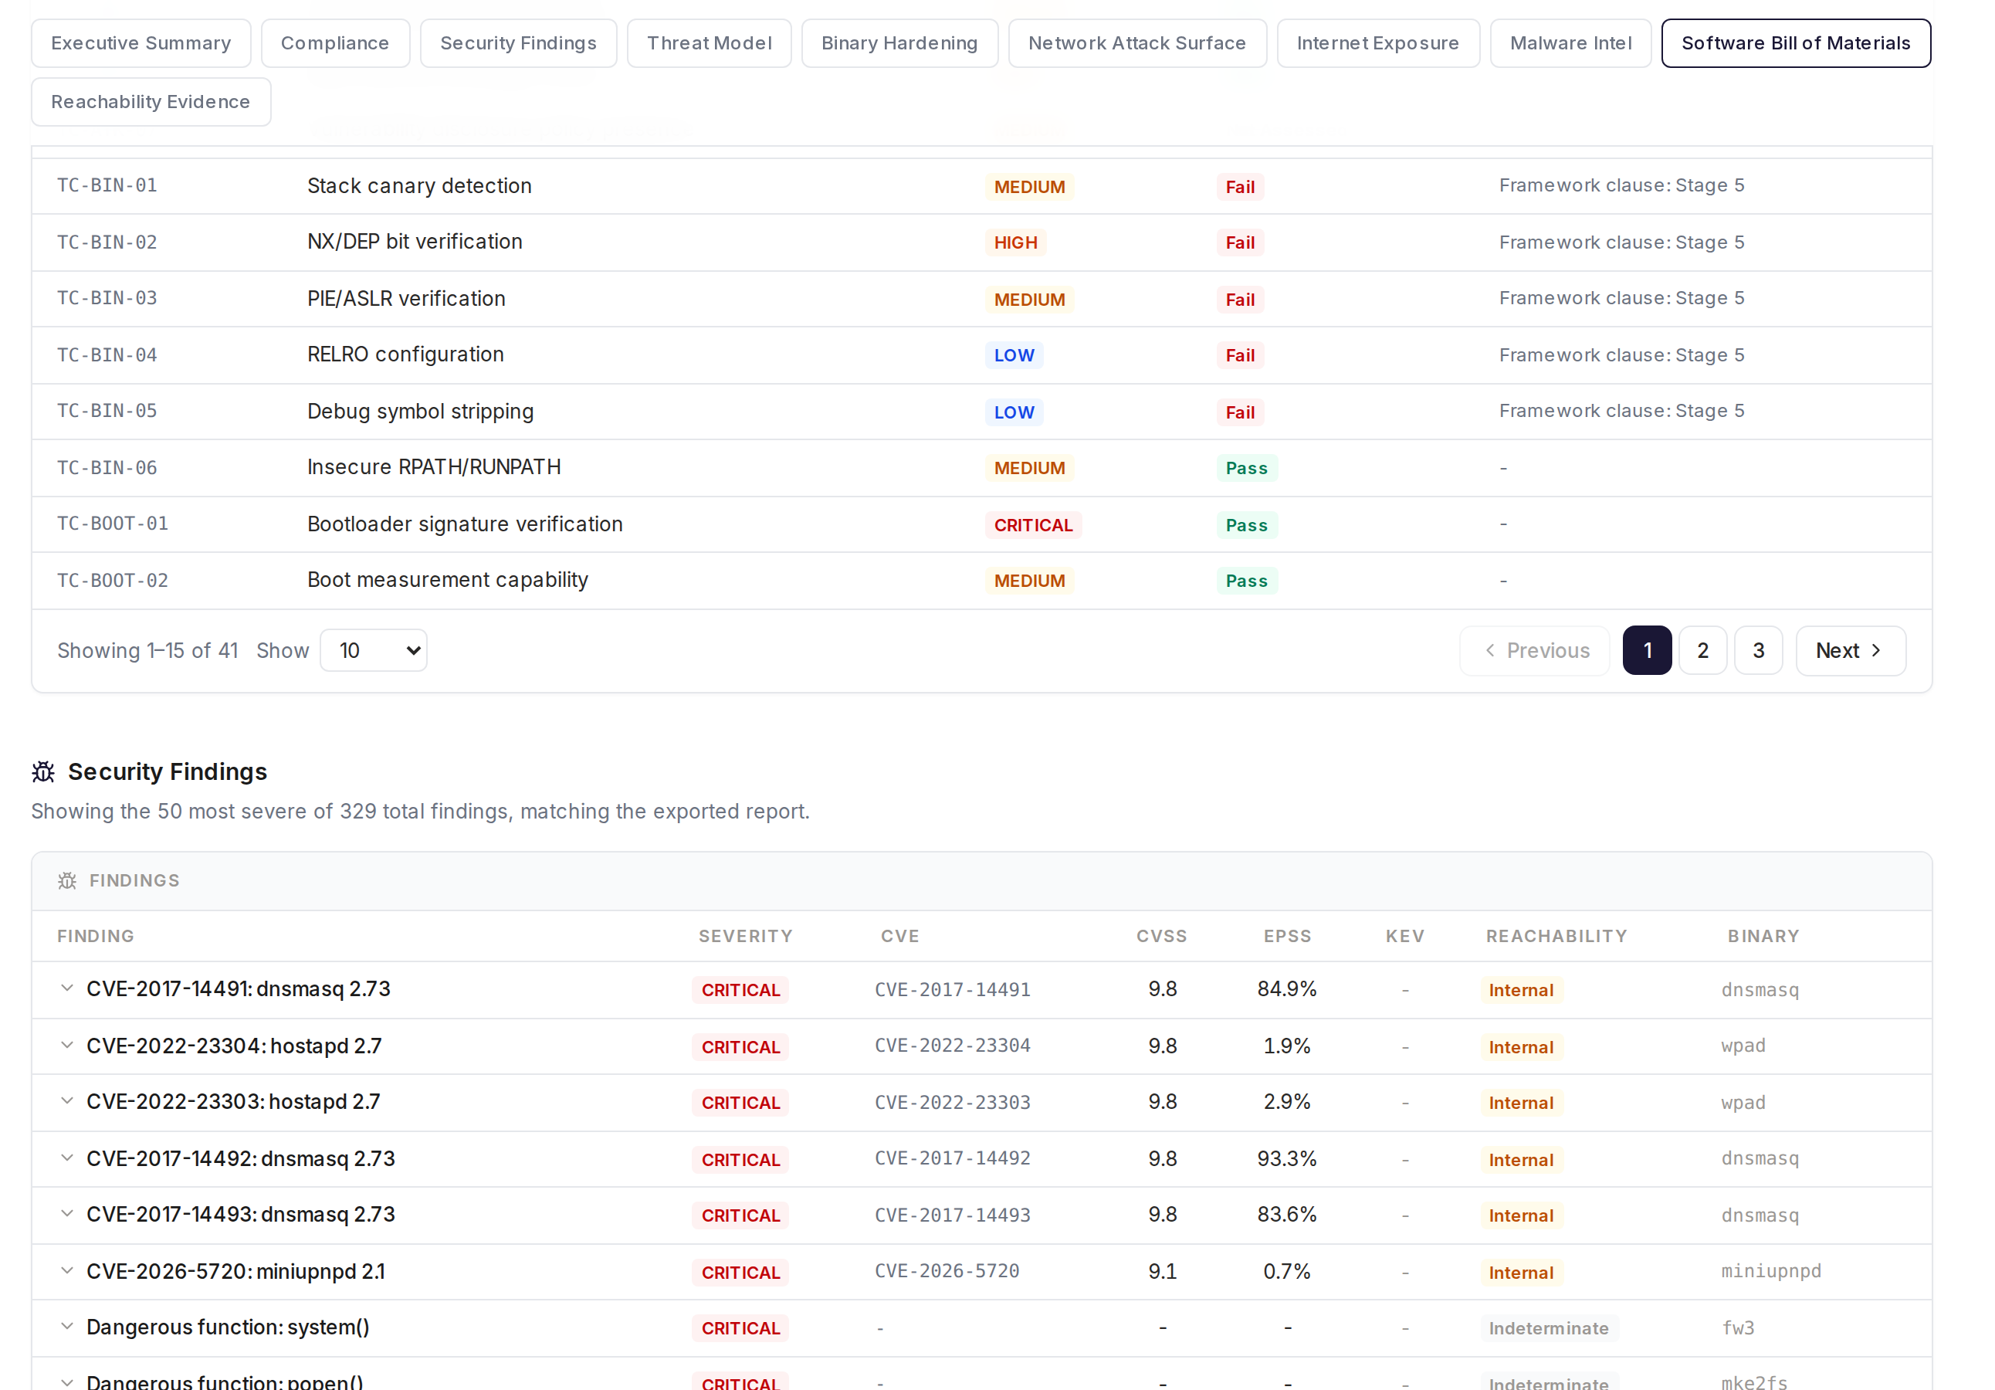The height and width of the screenshot is (1390, 1995).
Task: Click 'Boot measurement capability' test name
Action: coord(448,580)
